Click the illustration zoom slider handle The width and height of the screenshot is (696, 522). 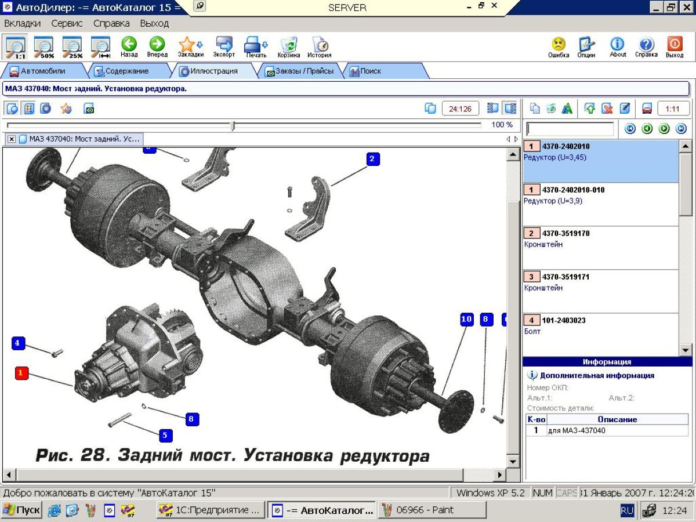[x=233, y=125]
